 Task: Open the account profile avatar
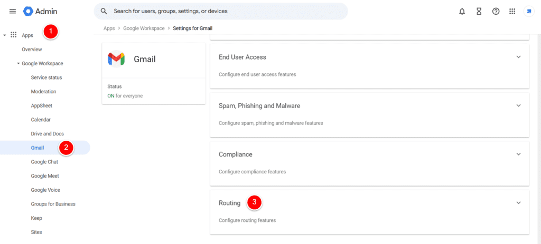point(529,12)
